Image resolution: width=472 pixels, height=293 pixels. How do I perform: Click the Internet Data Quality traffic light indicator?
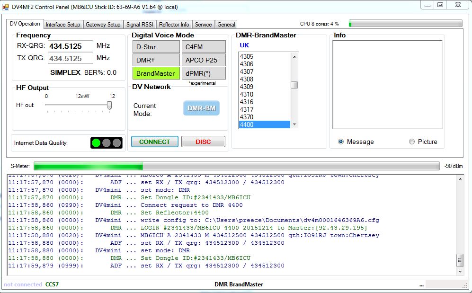[x=106, y=143]
